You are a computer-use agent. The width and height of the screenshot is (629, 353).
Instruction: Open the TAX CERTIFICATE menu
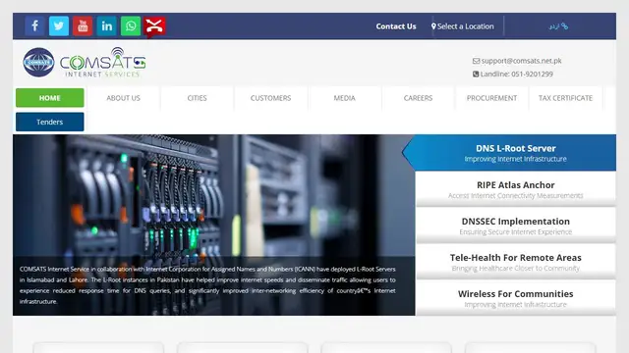565,98
